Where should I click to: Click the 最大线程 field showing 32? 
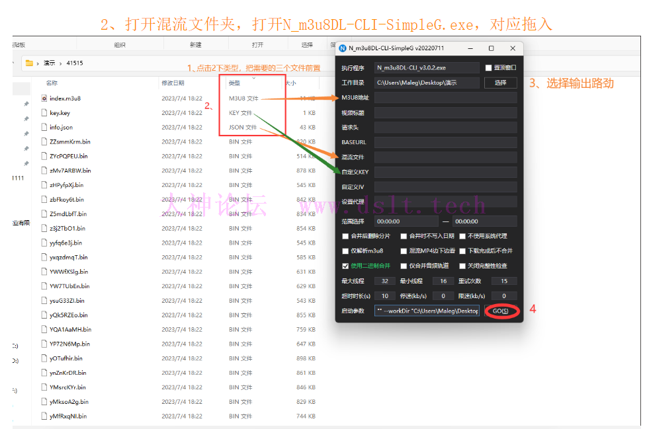(384, 281)
